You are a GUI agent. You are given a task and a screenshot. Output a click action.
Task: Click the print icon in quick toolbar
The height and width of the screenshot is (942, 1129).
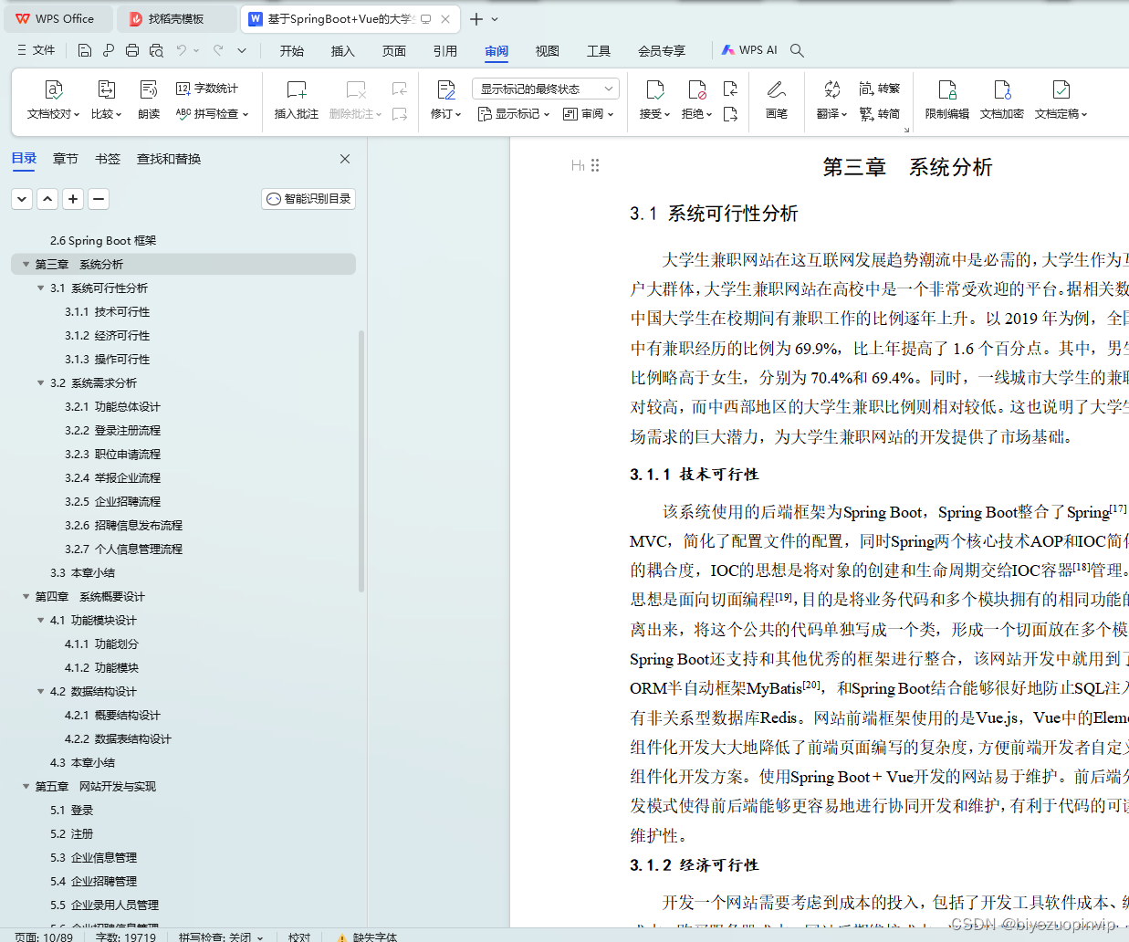click(x=132, y=50)
